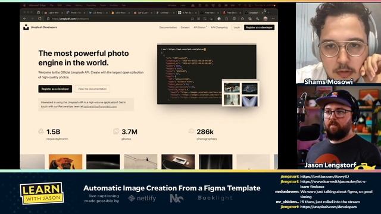Click the tab actions icon left of tabs

click(38, 12)
